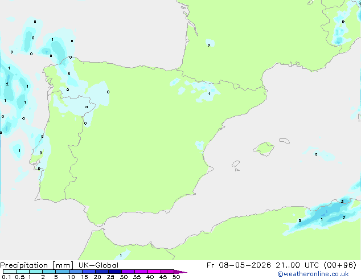361x279 pixels.
Task: Click the '40' legend label
Action: click(x=150, y=277)
